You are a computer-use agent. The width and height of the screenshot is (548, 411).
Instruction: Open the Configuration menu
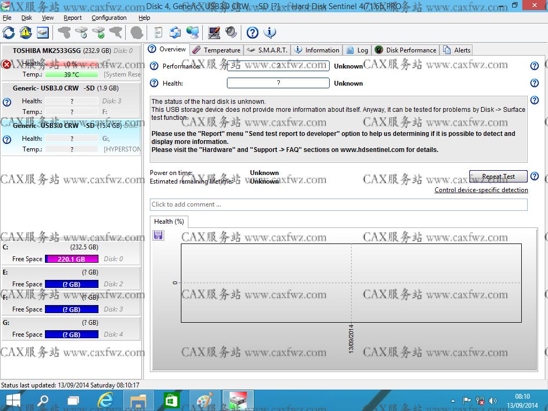109,18
